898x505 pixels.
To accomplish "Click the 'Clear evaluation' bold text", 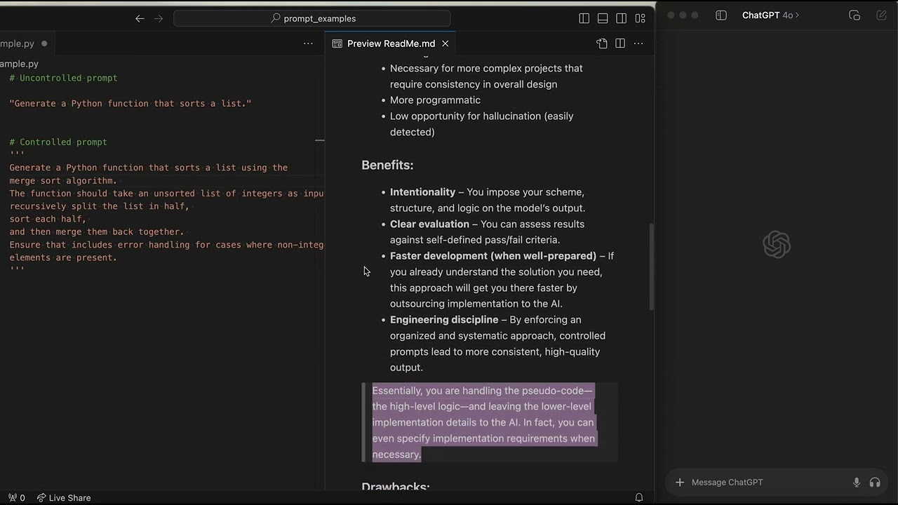I will tap(429, 224).
